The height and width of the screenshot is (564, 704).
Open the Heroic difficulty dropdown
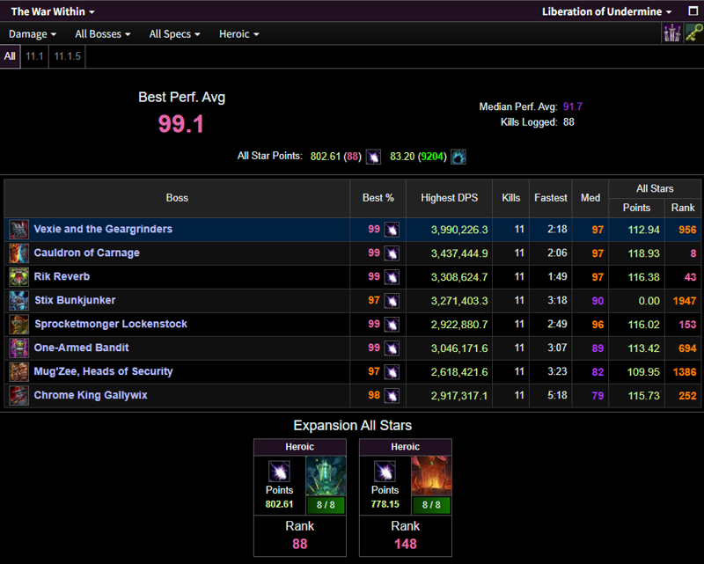pyautogui.click(x=238, y=34)
